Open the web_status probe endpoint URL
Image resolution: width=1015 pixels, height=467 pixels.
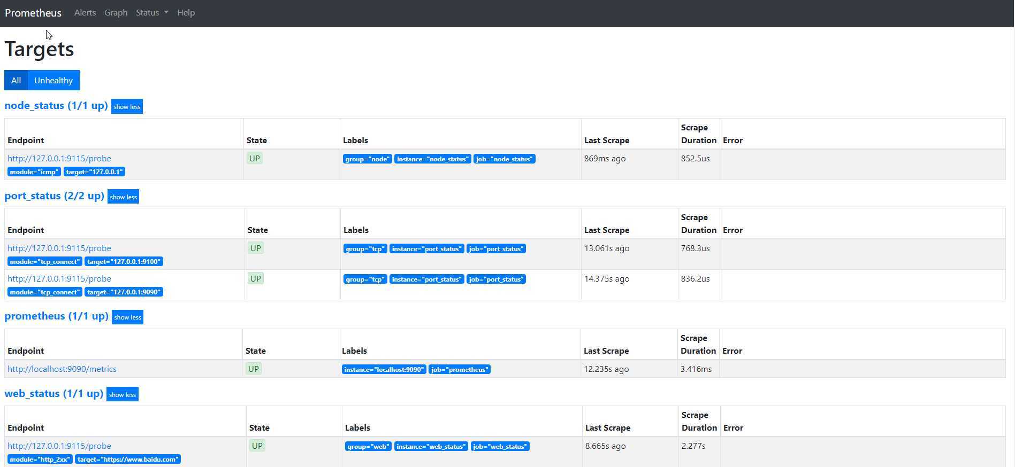tap(59, 446)
